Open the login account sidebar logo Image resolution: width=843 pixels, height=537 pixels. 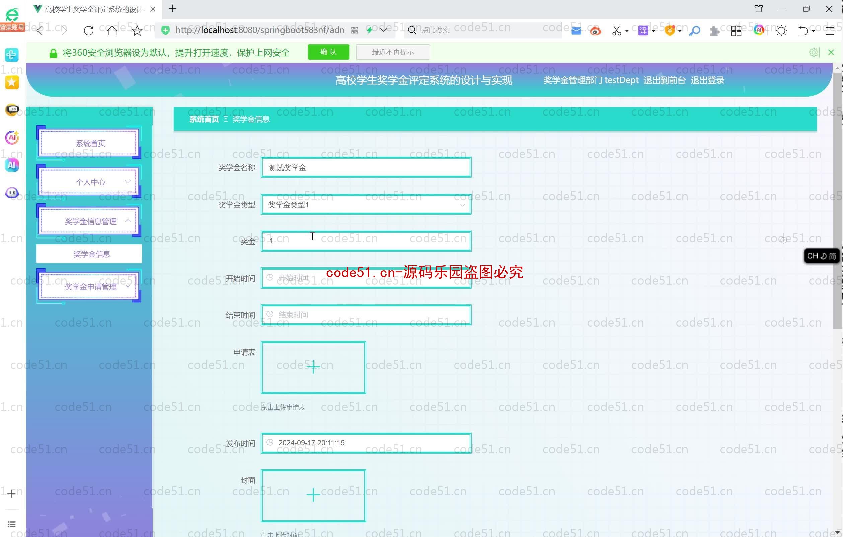point(12,19)
